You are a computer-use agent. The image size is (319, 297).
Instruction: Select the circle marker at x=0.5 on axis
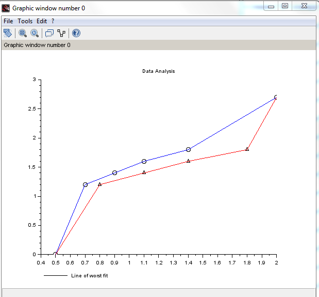[x=55, y=254]
